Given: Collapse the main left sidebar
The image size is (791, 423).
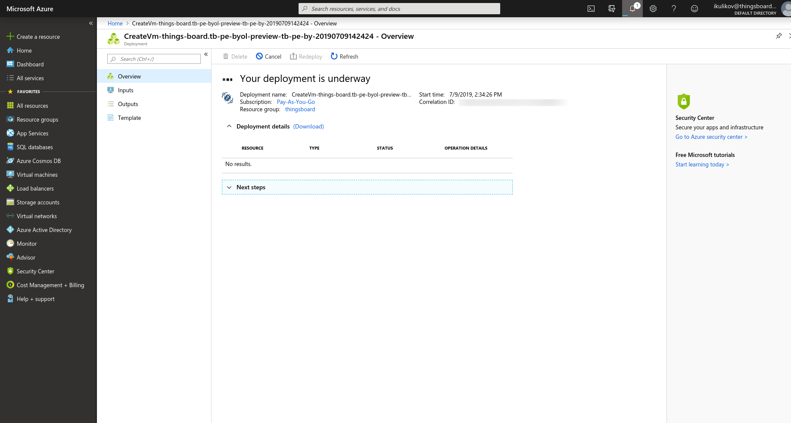Looking at the screenshot, I should point(91,23).
